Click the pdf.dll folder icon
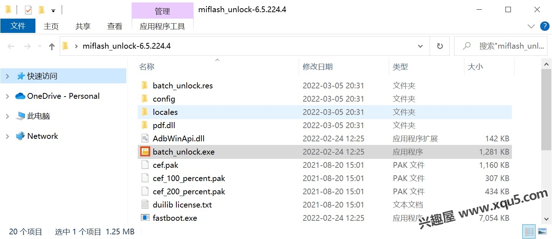Image resolution: width=552 pixels, height=239 pixels. 145,125
